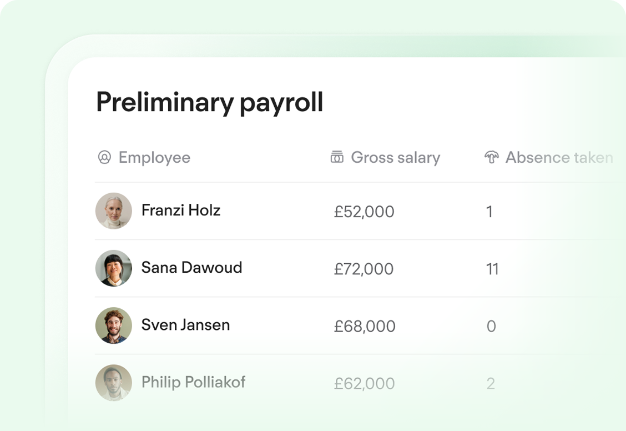
Task: Click Sana Dawoud's name
Action: coord(190,268)
